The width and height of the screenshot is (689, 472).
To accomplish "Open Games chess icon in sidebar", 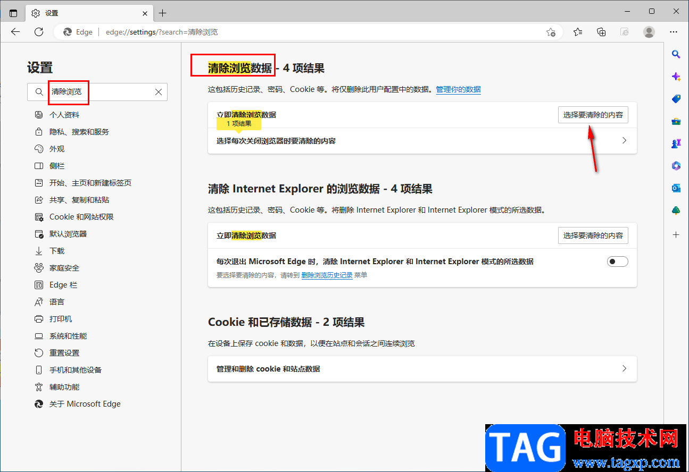I will pos(676,144).
